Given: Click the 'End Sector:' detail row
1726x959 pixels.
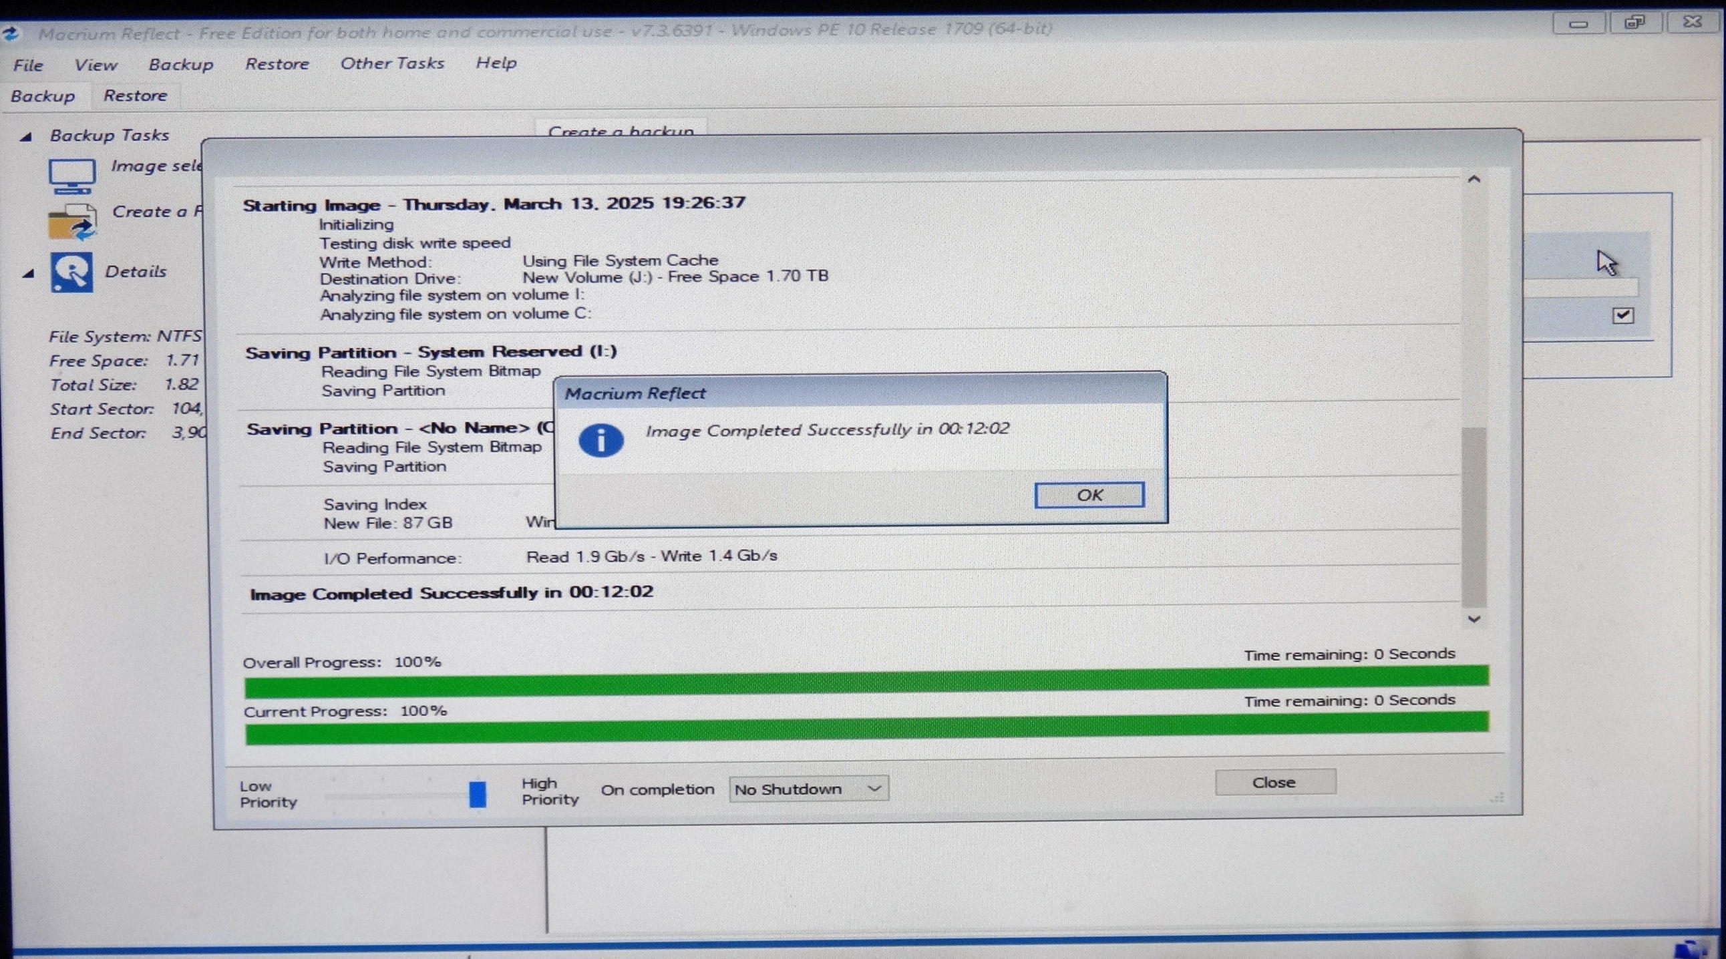Looking at the screenshot, I should (x=128, y=433).
